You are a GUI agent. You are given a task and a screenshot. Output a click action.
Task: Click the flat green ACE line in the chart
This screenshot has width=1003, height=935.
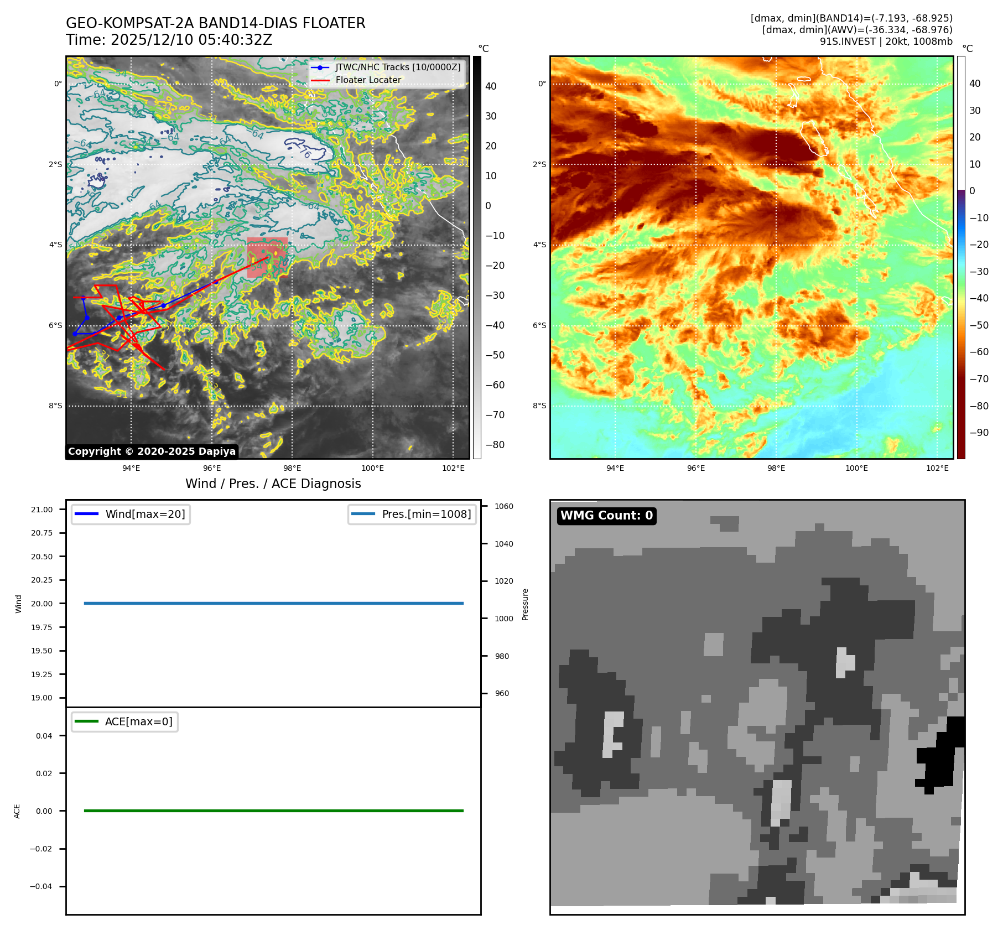pyautogui.click(x=273, y=811)
